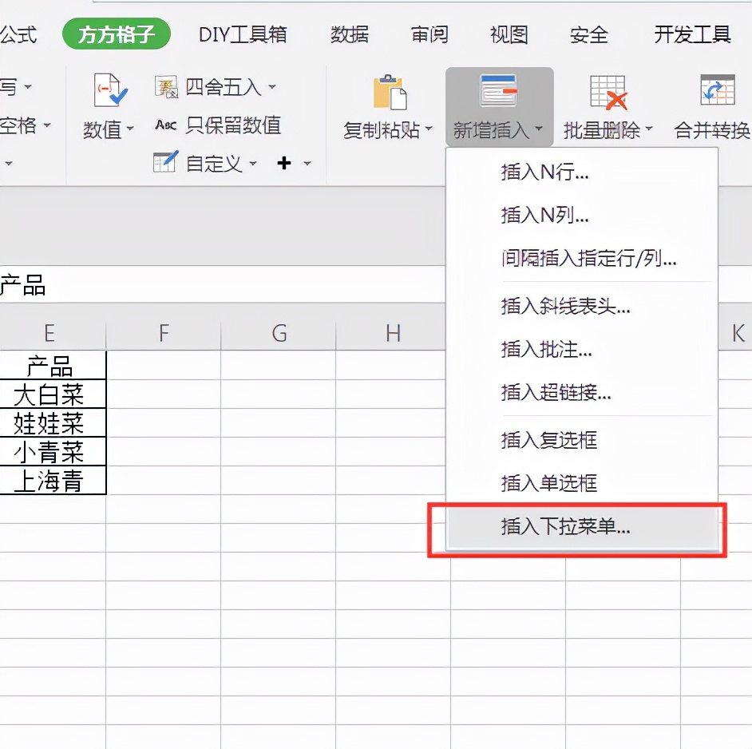The height and width of the screenshot is (749, 752).
Task: Select 间隔插入指定行/列... menu entry
Action: [582, 258]
